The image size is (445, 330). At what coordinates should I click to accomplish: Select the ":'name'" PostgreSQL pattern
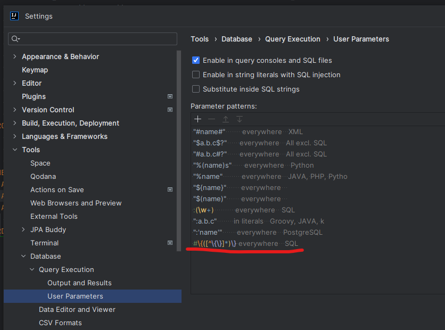(x=318, y=233)
